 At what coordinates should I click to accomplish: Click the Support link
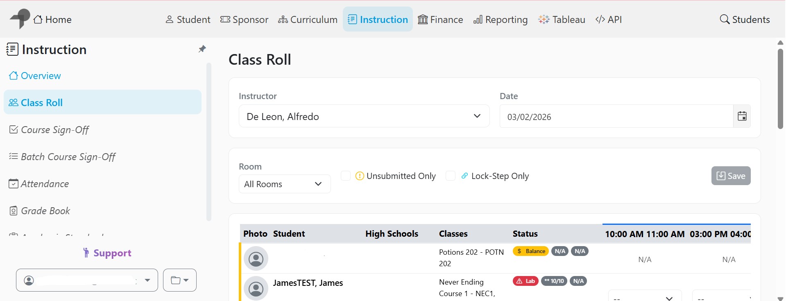[x=107, y=253]
